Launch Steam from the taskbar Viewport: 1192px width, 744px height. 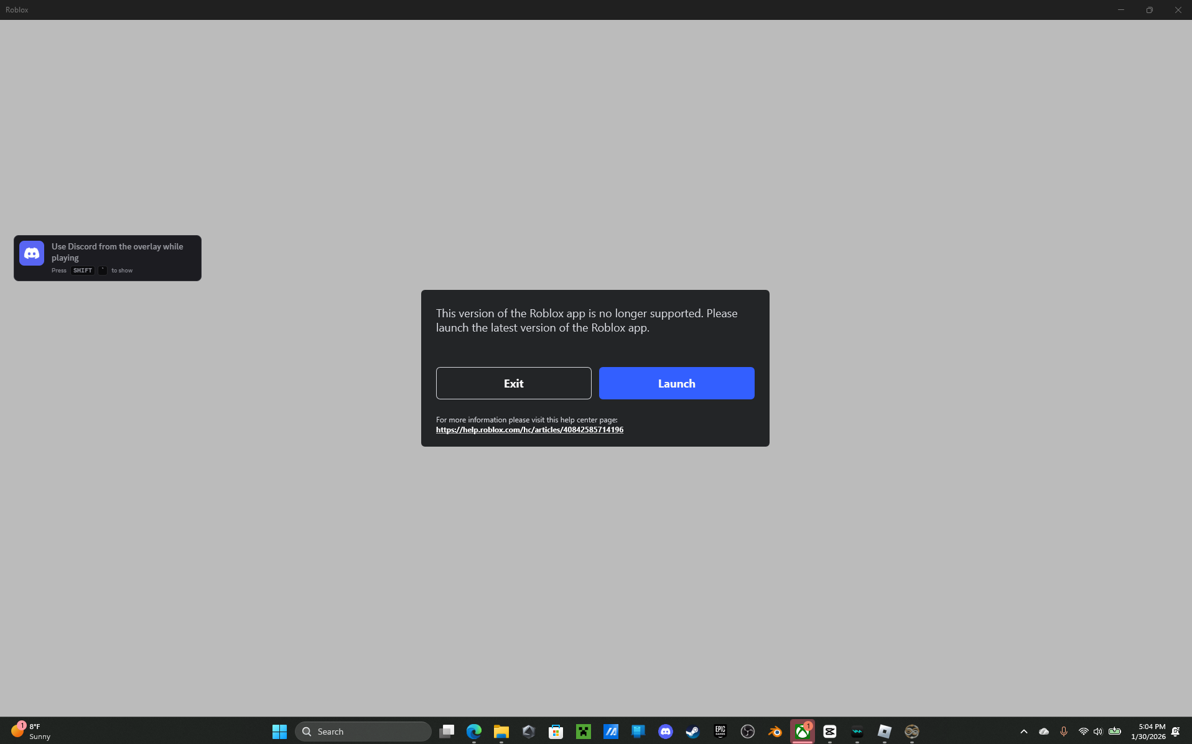click(692, 732)
